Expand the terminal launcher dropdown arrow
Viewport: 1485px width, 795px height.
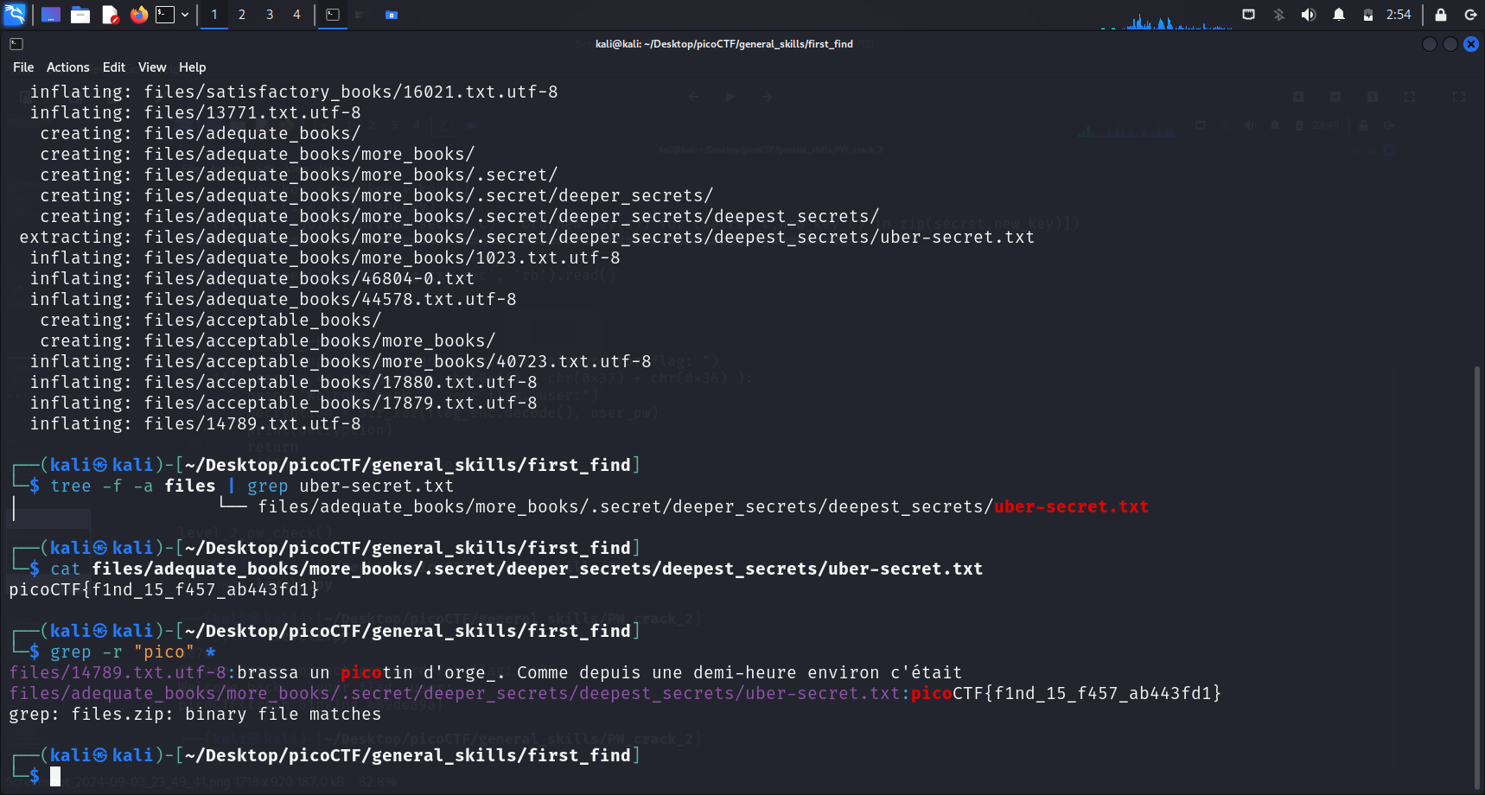(185, 15)
